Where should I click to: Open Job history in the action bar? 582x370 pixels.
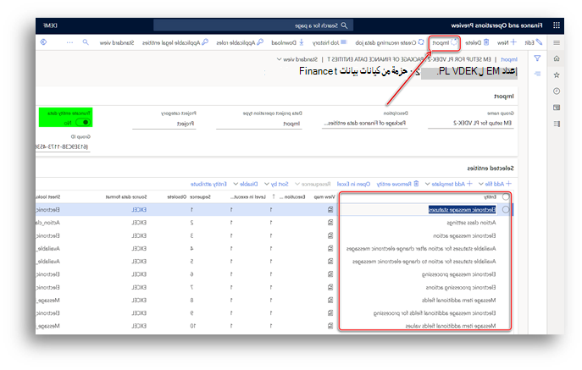(x=330, y=42)
